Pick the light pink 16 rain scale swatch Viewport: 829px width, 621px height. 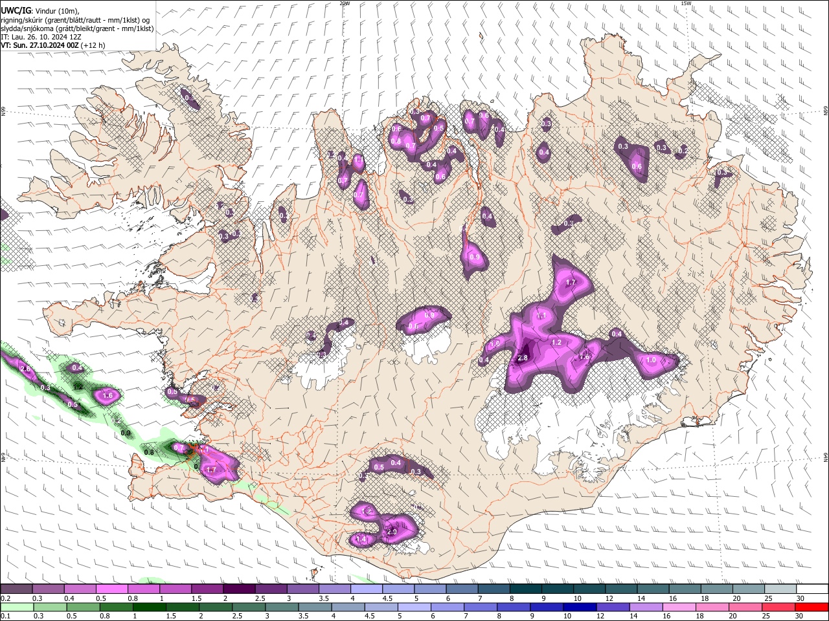tap(680, 607)
